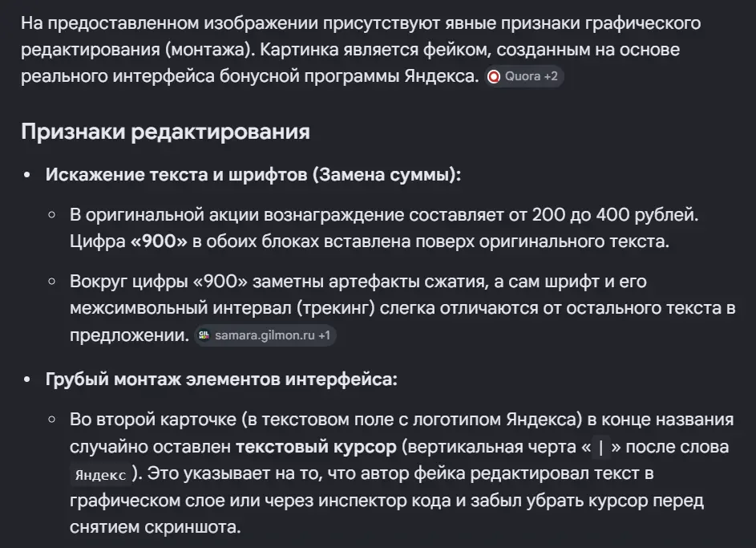Click the hollow bullet before Во второй карточке
756x548 pixels.
[x=52, y=420]
